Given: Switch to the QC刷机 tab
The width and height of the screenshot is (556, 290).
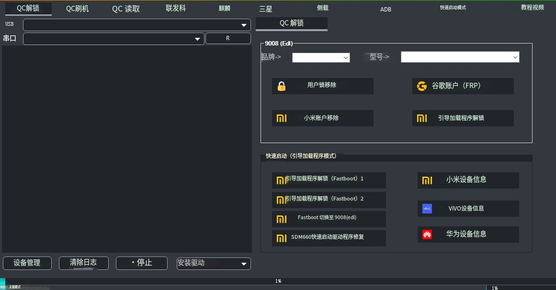Looking at the screenshot, I should (77, 9).
